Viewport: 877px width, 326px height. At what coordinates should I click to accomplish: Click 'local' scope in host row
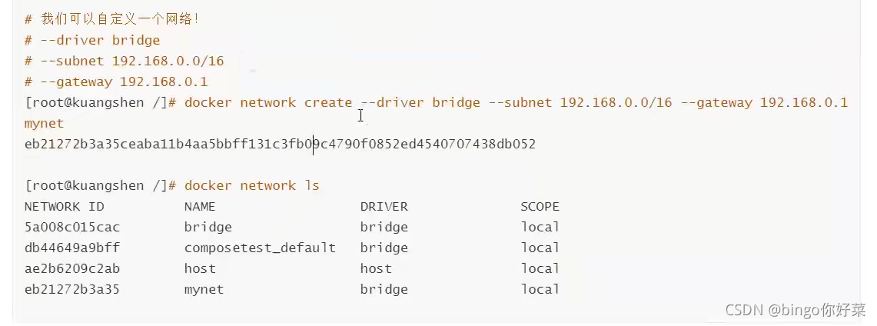540,268
